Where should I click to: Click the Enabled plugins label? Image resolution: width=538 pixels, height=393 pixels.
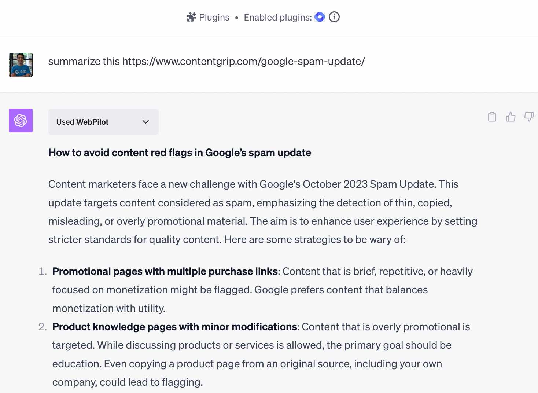point(277,17)
